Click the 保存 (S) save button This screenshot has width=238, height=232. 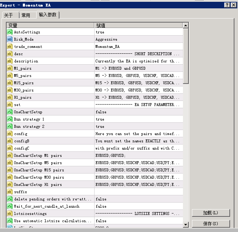211,224
